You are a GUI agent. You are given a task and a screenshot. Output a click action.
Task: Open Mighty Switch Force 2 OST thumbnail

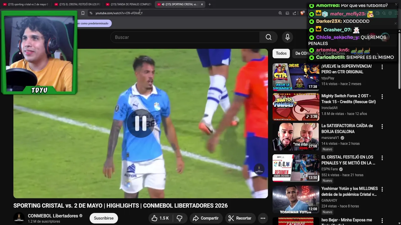pos(296,107)
